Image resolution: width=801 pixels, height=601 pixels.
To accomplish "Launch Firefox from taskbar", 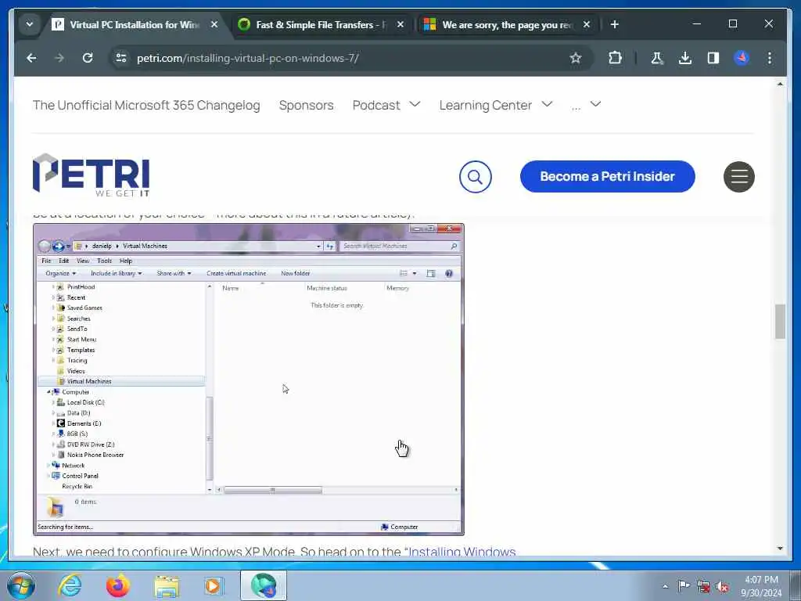I will [x=118, y=585].
